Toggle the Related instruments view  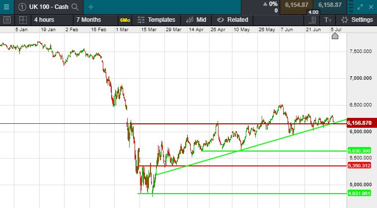pyautogui.click(x=232, y=20)
